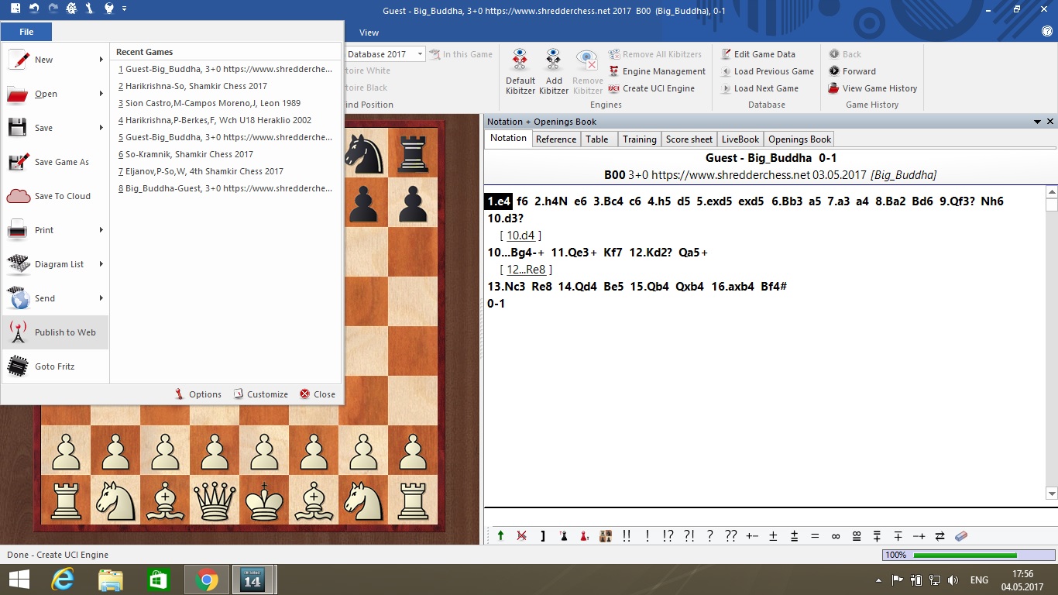Open recent game Harikrishna-So, Shamkir Chess 2017
This screenshot has height=595, width=1058.
tap(196, 86)
